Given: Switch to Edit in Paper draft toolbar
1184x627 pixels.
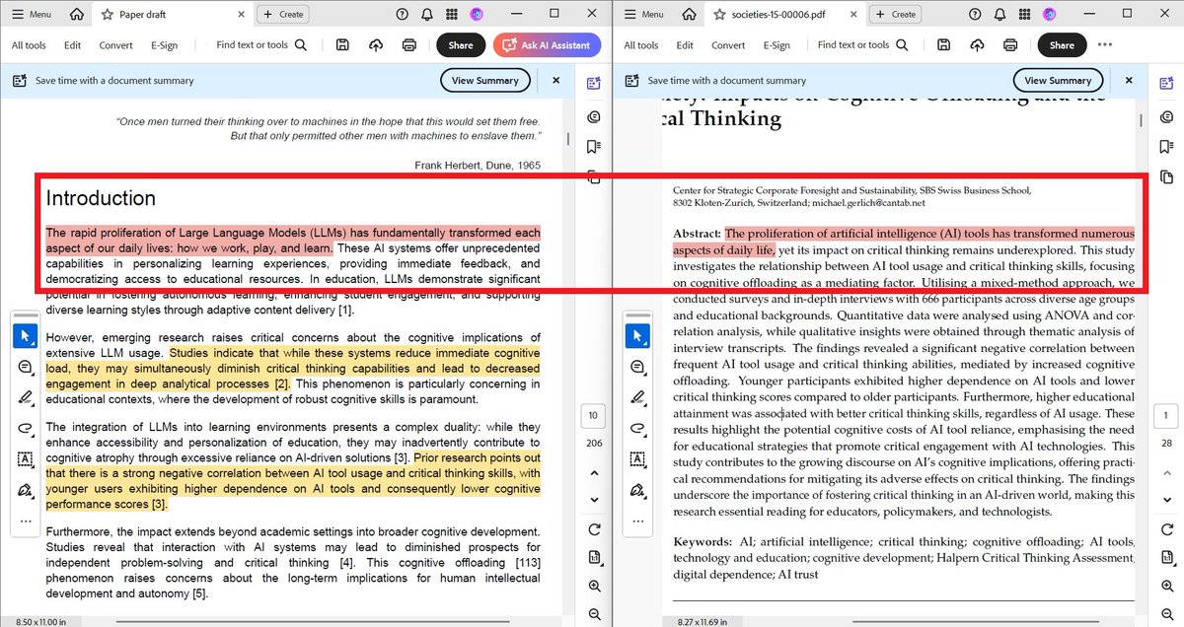Looking at the screenshot, I should [x=73, y=45].
